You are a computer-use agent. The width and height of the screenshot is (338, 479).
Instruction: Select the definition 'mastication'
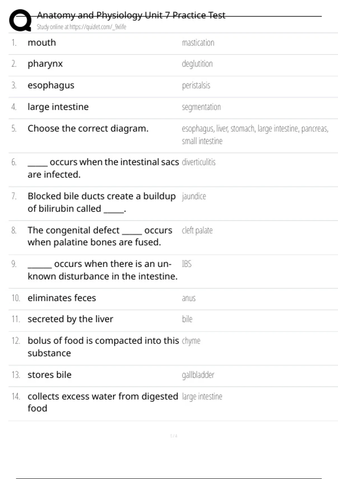[x=198, y=43]
